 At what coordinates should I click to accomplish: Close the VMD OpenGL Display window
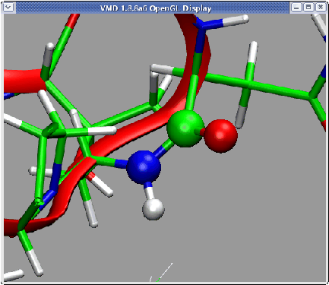tap(321, 8)
